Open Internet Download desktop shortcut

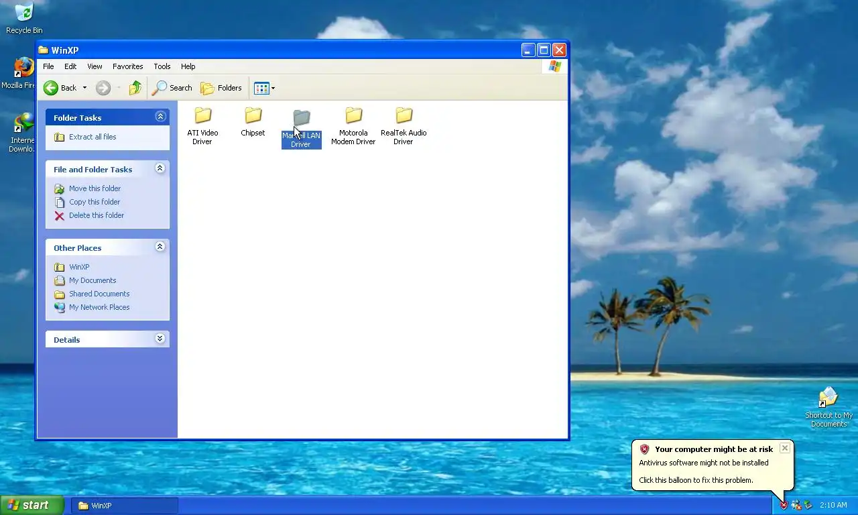[22, 132]
